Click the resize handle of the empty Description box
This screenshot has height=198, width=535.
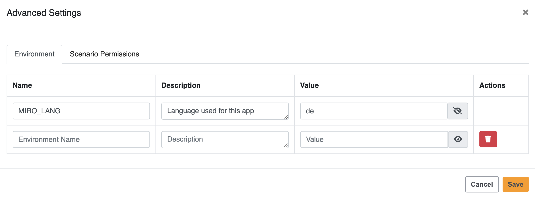click(x=286, y=145)
